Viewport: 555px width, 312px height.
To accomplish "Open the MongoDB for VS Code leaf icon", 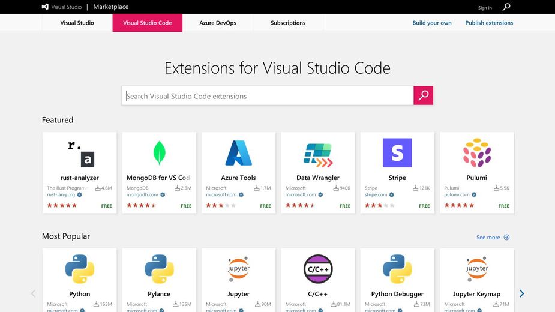I will coord(159,153).
